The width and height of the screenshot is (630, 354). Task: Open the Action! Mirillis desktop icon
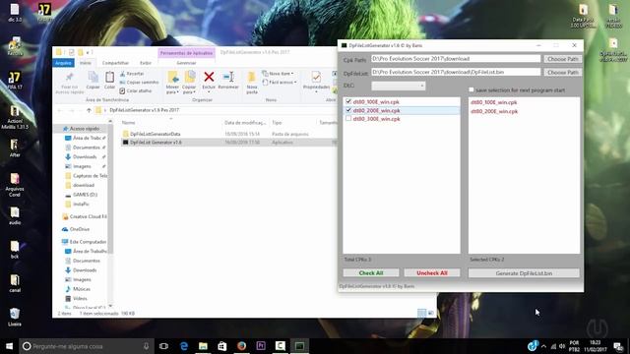[15, 117]
